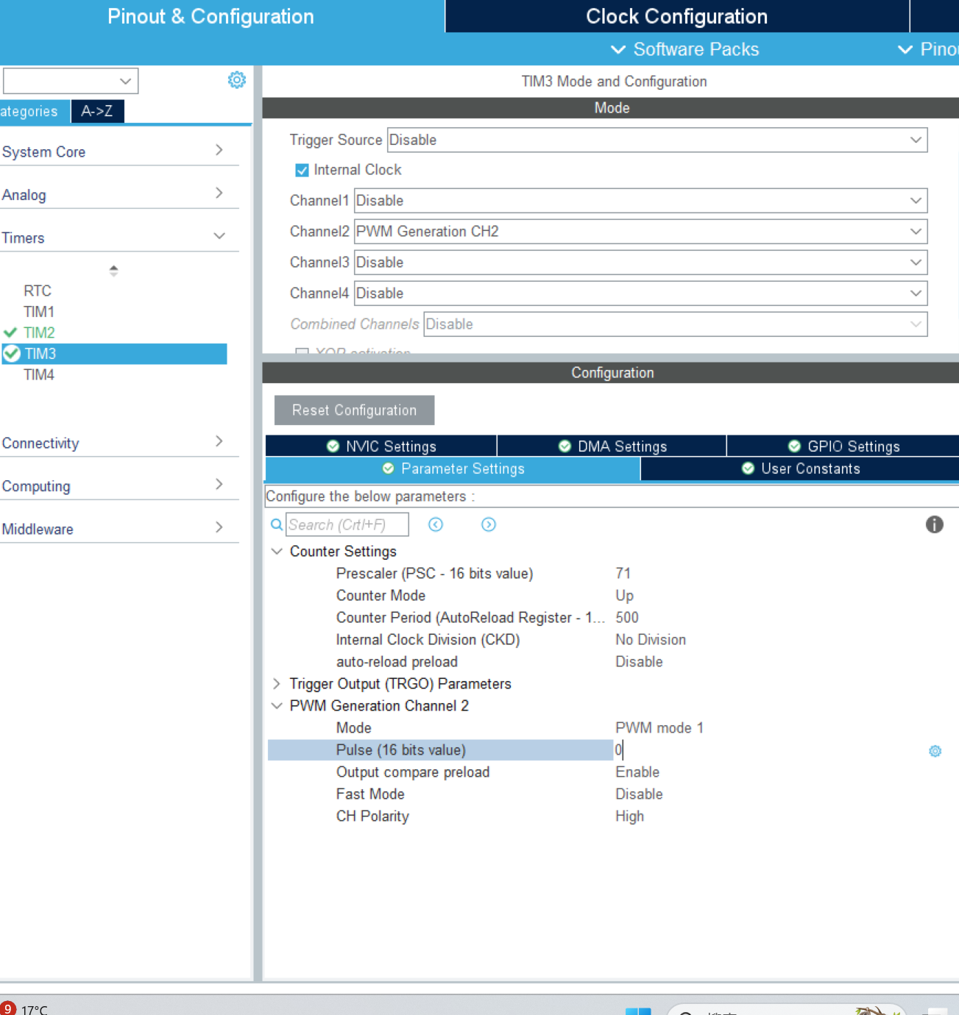Click the auto-reload preload Disable value

pyautogui.click(x=639, y=662)
